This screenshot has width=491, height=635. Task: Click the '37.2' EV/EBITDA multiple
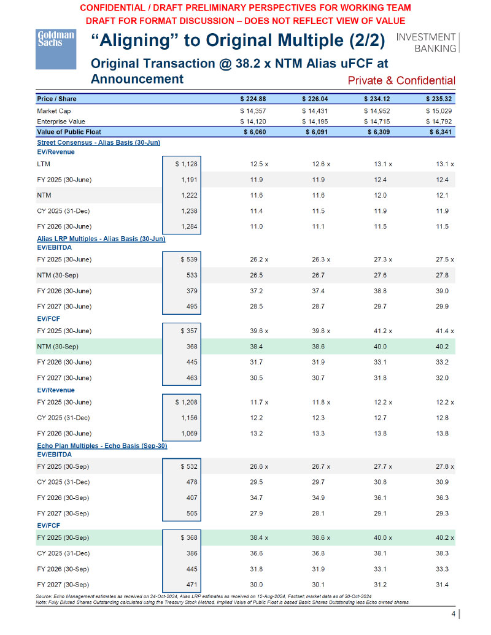click(x=257, y=291)
